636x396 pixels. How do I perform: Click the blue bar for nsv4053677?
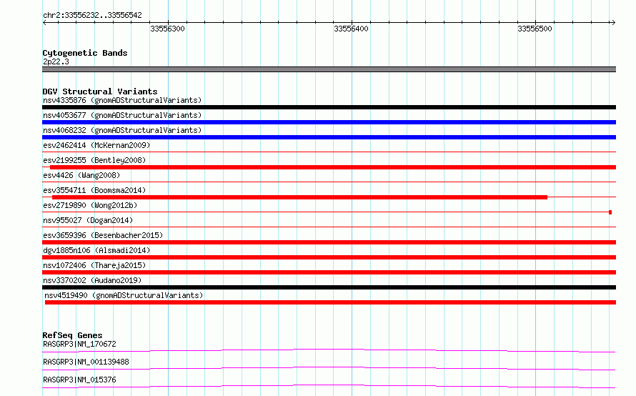[329, 122]
